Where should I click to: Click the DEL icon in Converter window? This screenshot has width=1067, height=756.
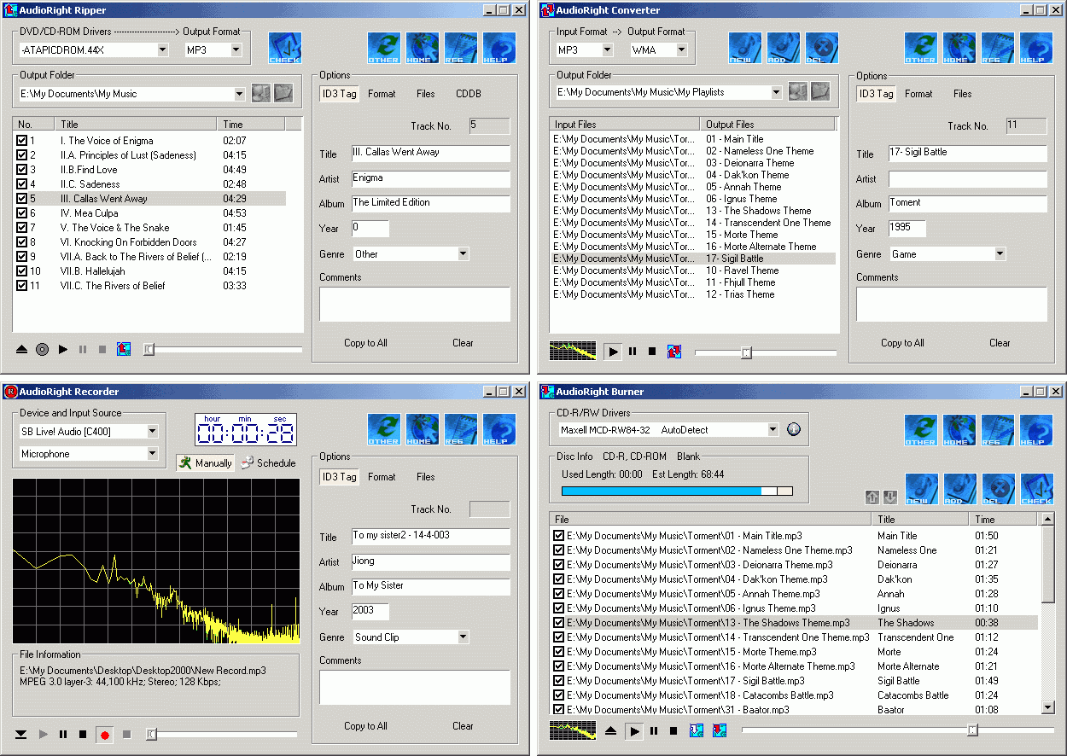point(822,49)
